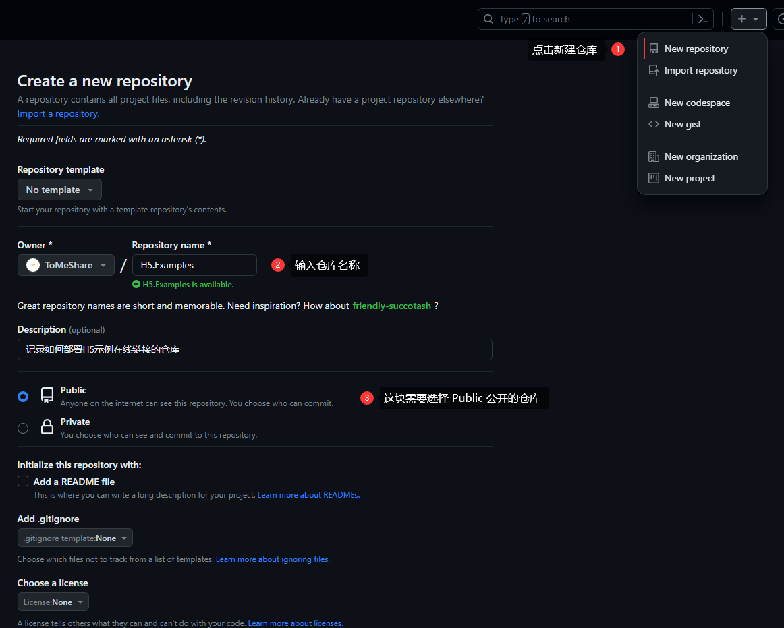The image size is (784, 628).
Task: Click the Repository name input field
Action: (x=194, y=265)
